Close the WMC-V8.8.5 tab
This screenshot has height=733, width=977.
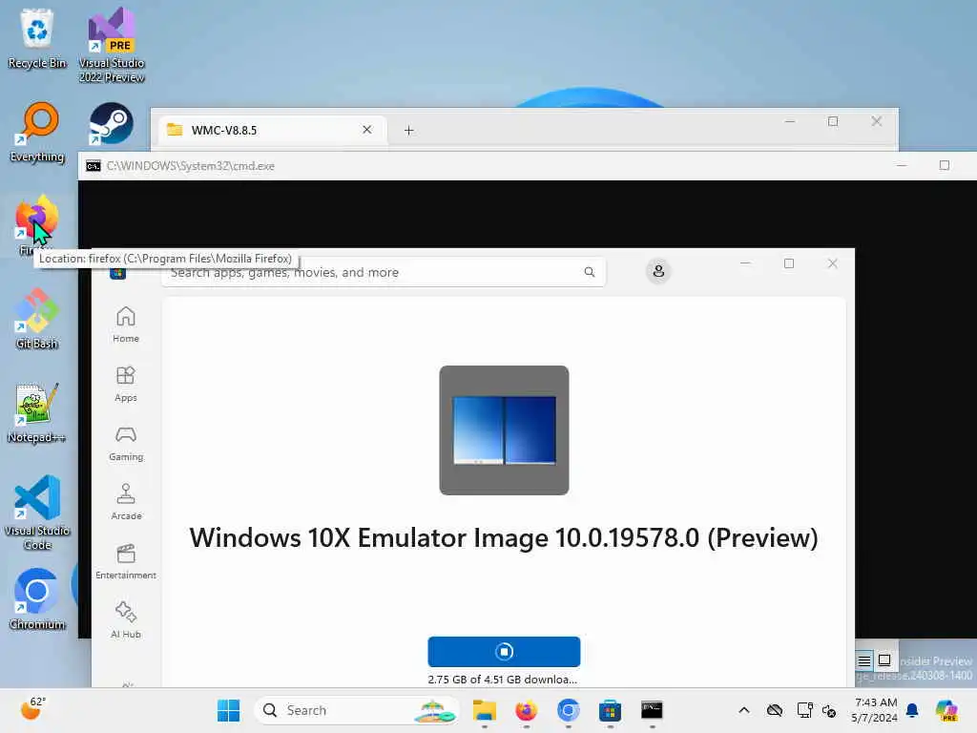tap(367, 130)
